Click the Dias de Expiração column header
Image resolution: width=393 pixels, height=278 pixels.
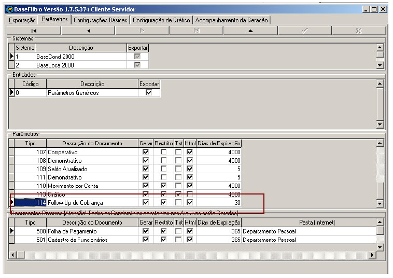(x=219, y=143)
